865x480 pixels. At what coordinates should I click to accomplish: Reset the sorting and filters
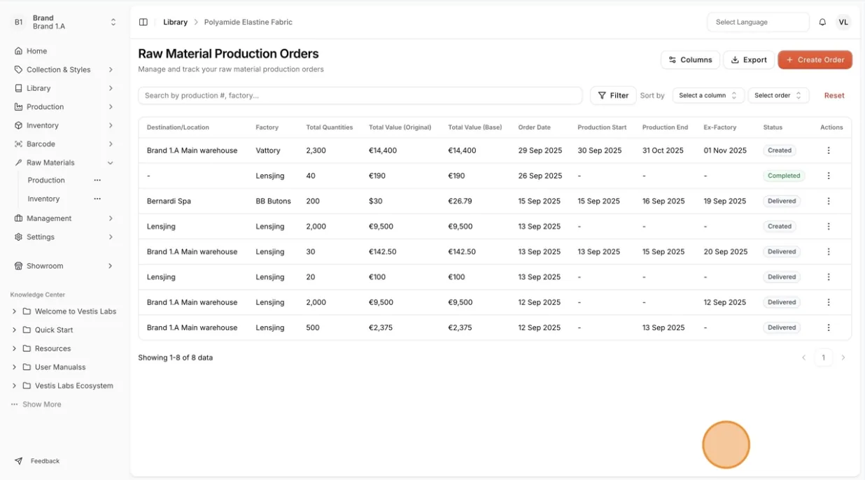834,95
